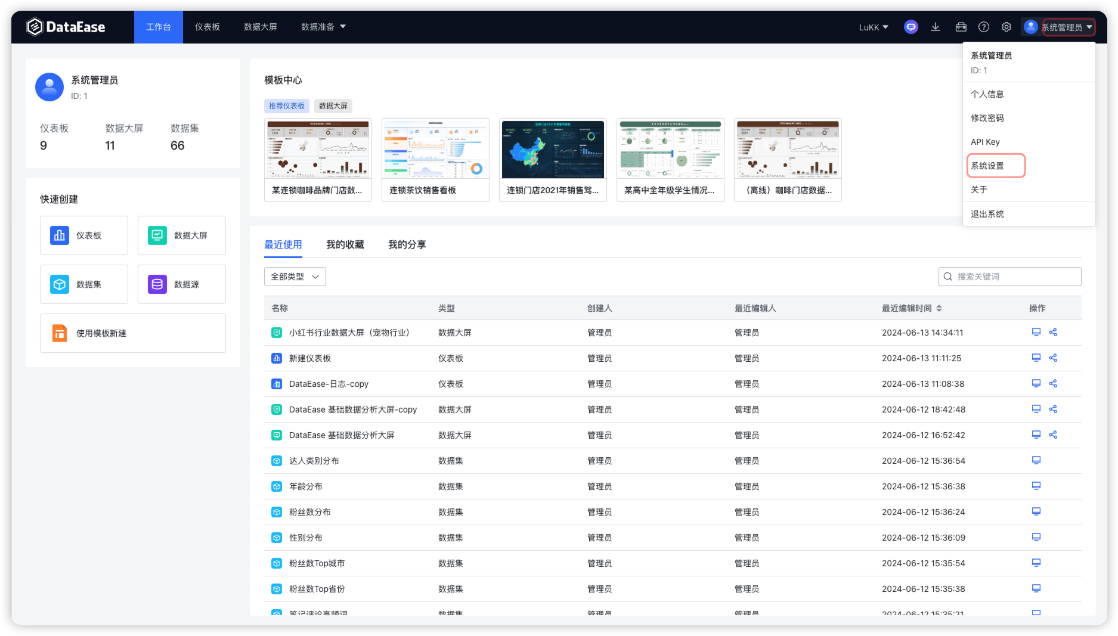Click the preview monitor icon for 新建仪表板
The height and width of the screenshot is (636, 1118).
(1036, 358)
